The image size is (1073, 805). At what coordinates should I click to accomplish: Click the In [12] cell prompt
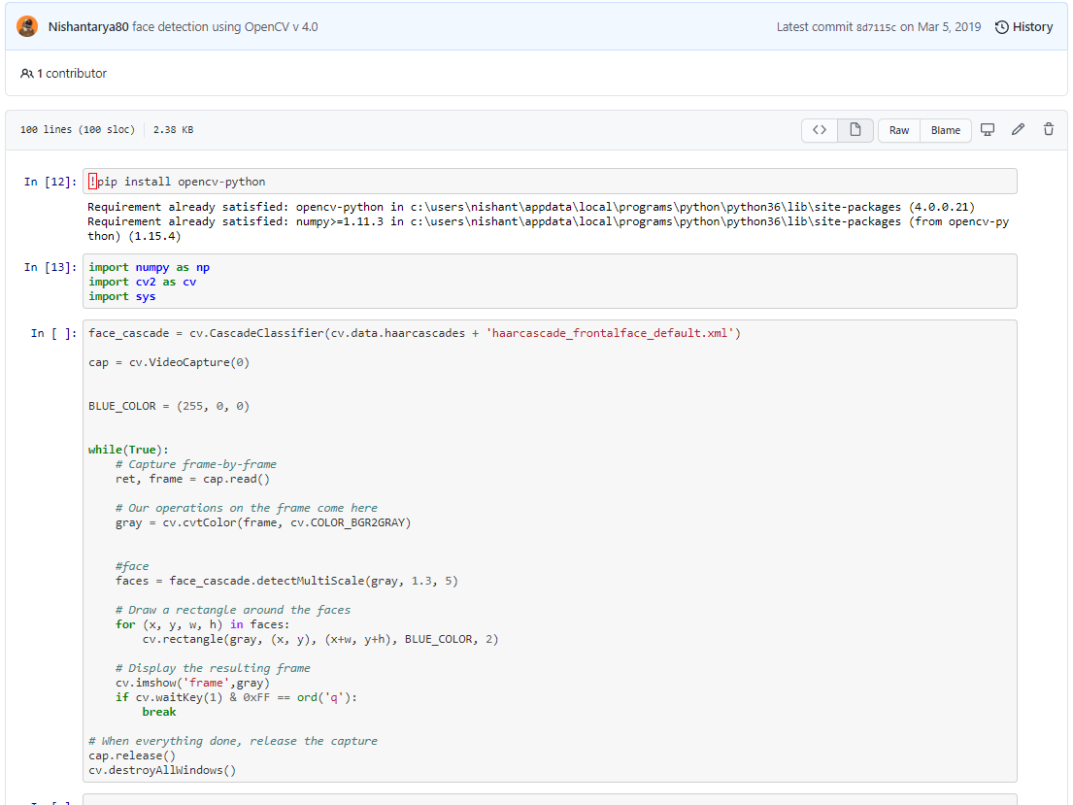[50, 183]
